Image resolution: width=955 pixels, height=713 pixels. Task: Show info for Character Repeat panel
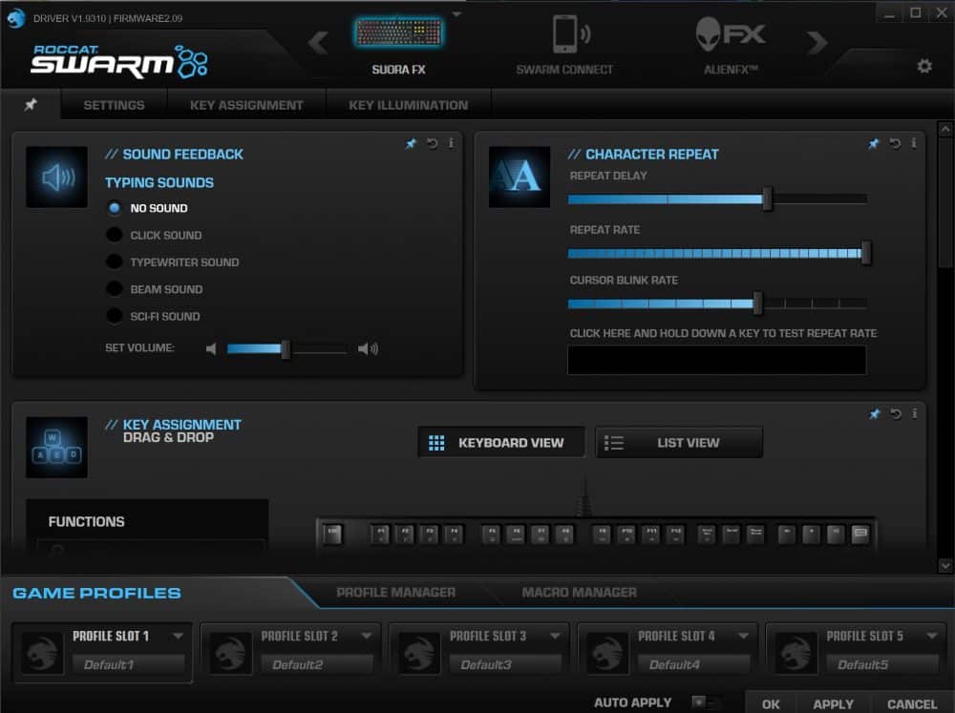[914, 144]
